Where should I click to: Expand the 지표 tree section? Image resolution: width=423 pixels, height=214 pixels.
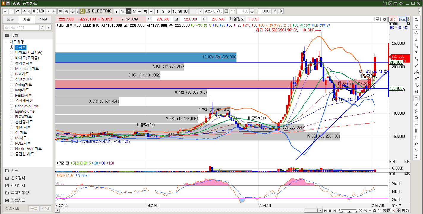[7, 170]
